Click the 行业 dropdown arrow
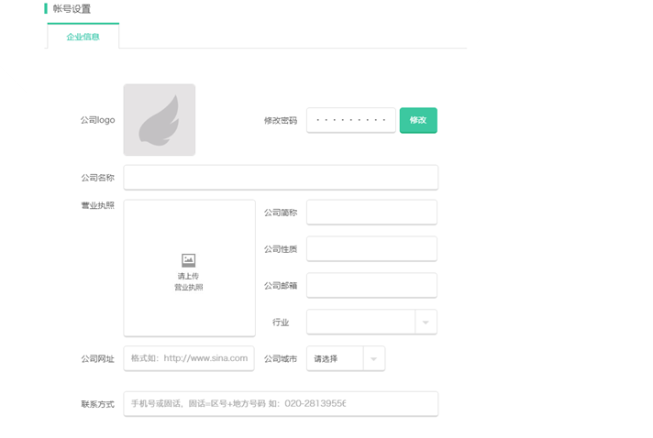 coord(426,323)
